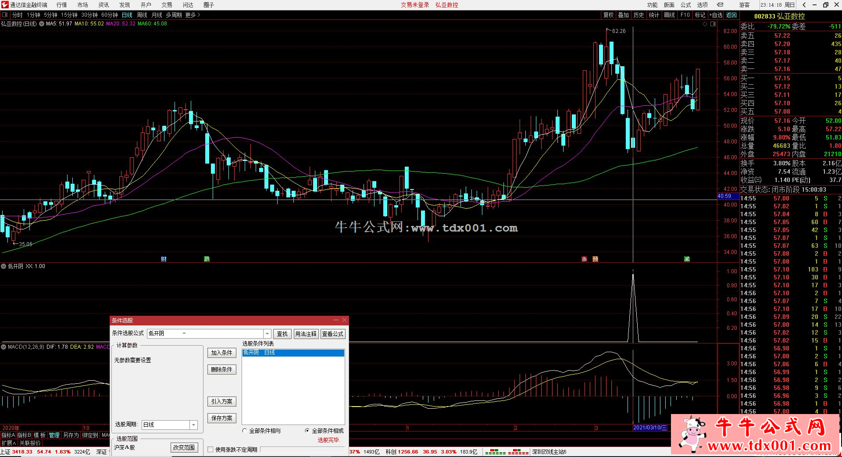842x457 pixels.
Task: Click the 预 marker on the chart
Action: point(595,259)
